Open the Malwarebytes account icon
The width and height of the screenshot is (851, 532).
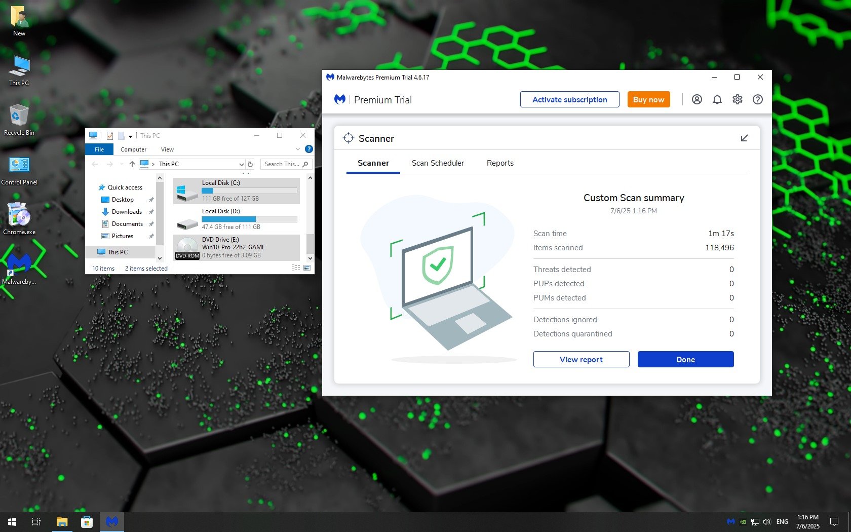pyautogui.click(x=697, y=99)
